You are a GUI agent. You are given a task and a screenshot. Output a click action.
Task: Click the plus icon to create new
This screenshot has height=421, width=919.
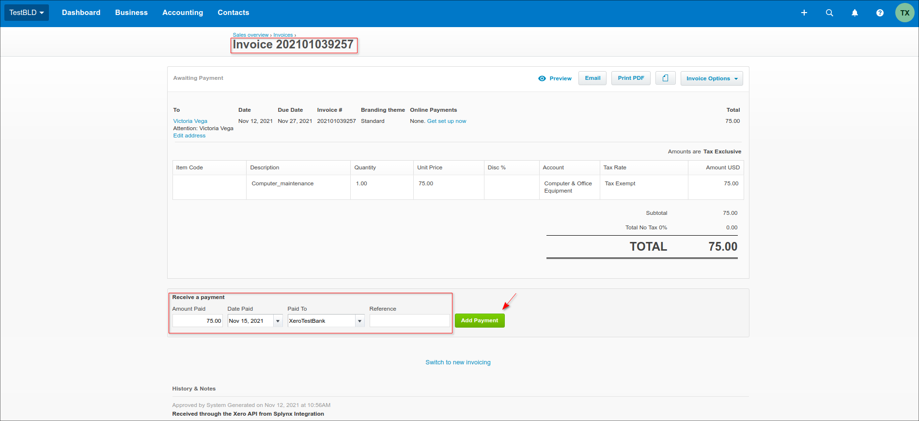[804, 13]
